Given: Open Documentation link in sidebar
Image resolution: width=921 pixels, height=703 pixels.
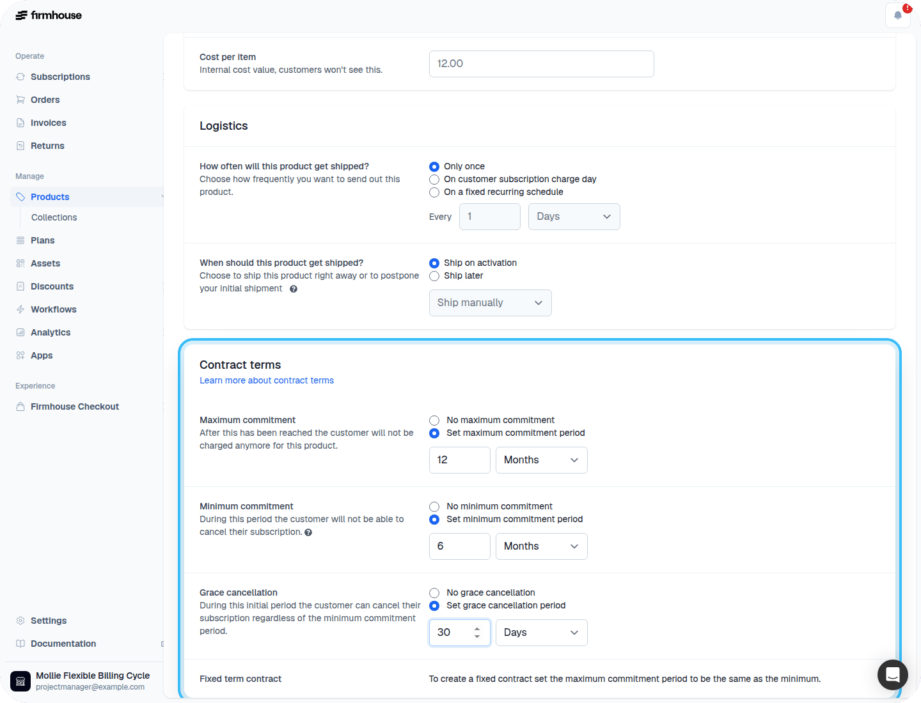Looking at the screenshot, I should pos(63,644).
